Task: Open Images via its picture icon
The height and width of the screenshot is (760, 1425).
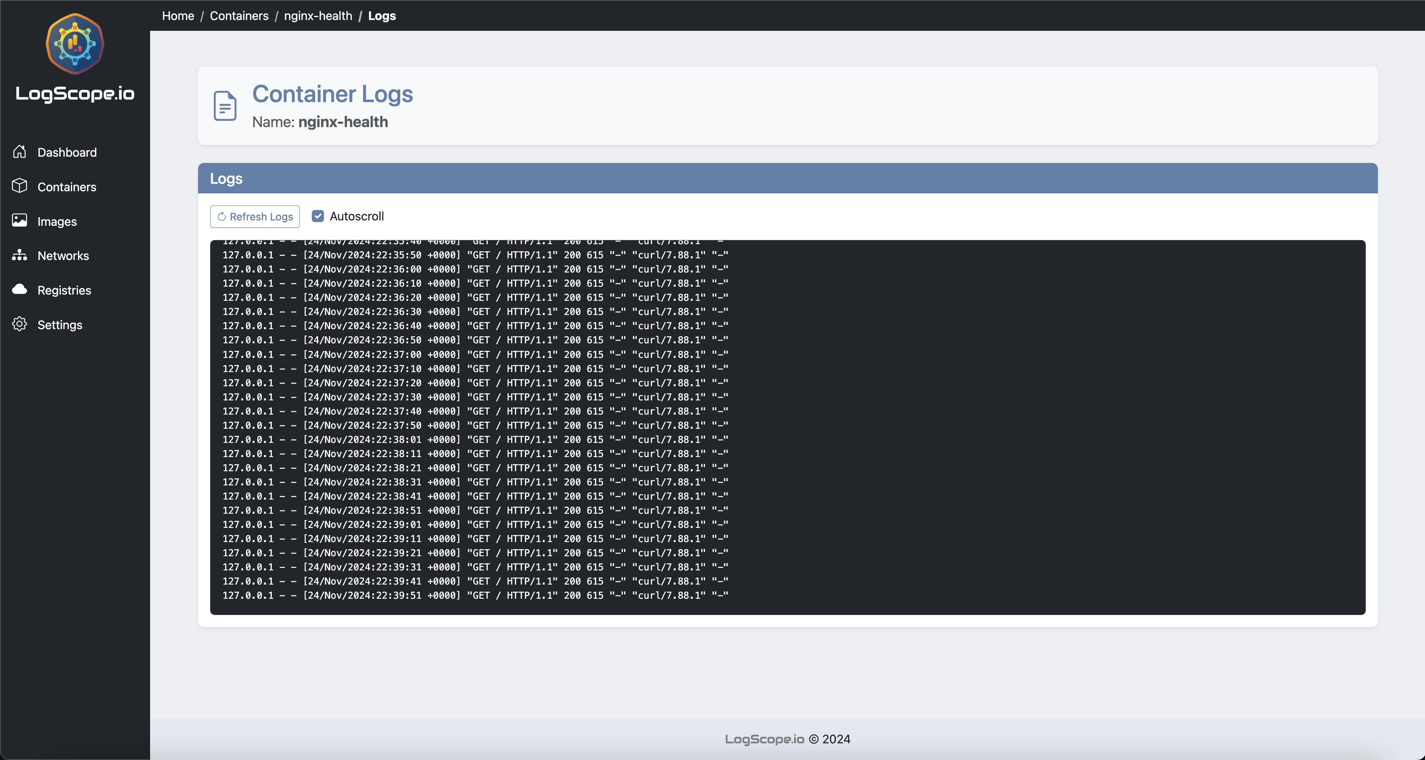Action: (19, 220)
